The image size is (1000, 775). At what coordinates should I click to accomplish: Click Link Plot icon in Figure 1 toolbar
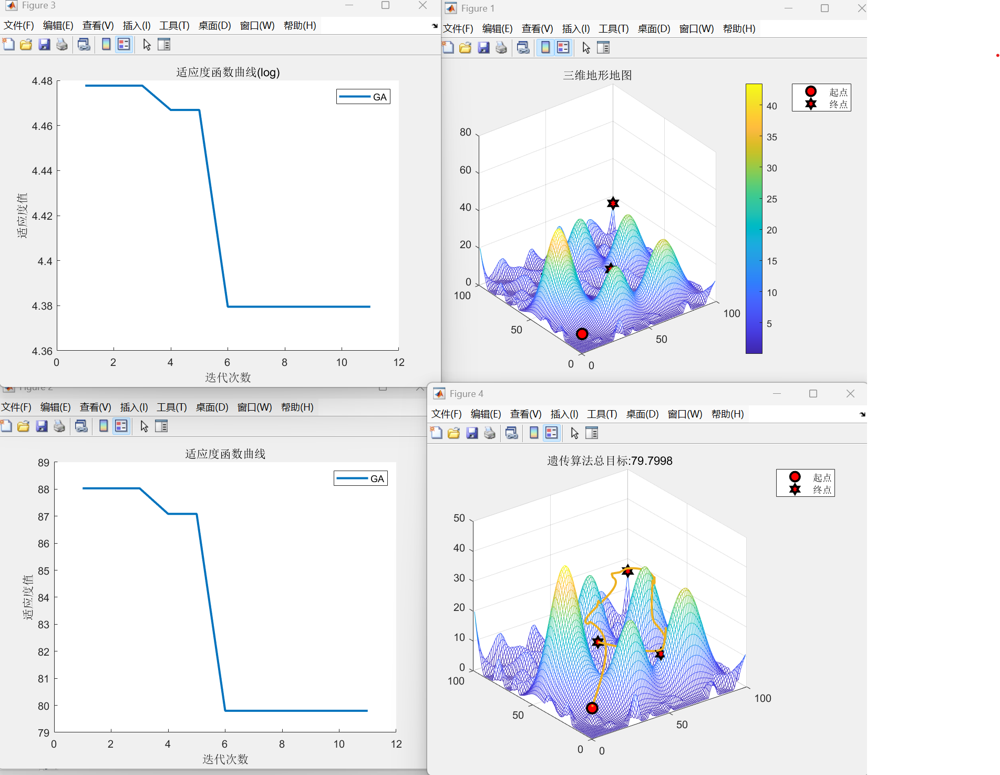click(x=523, y=48)
